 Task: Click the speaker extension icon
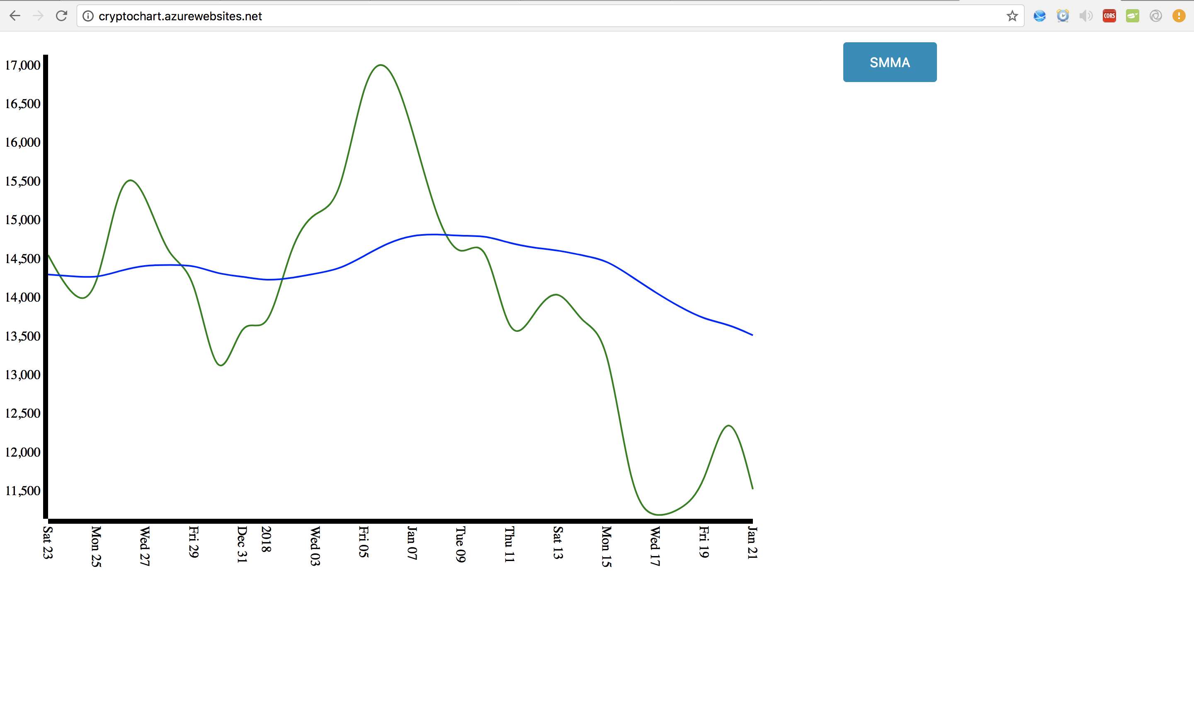click(x=1086, y=16)
